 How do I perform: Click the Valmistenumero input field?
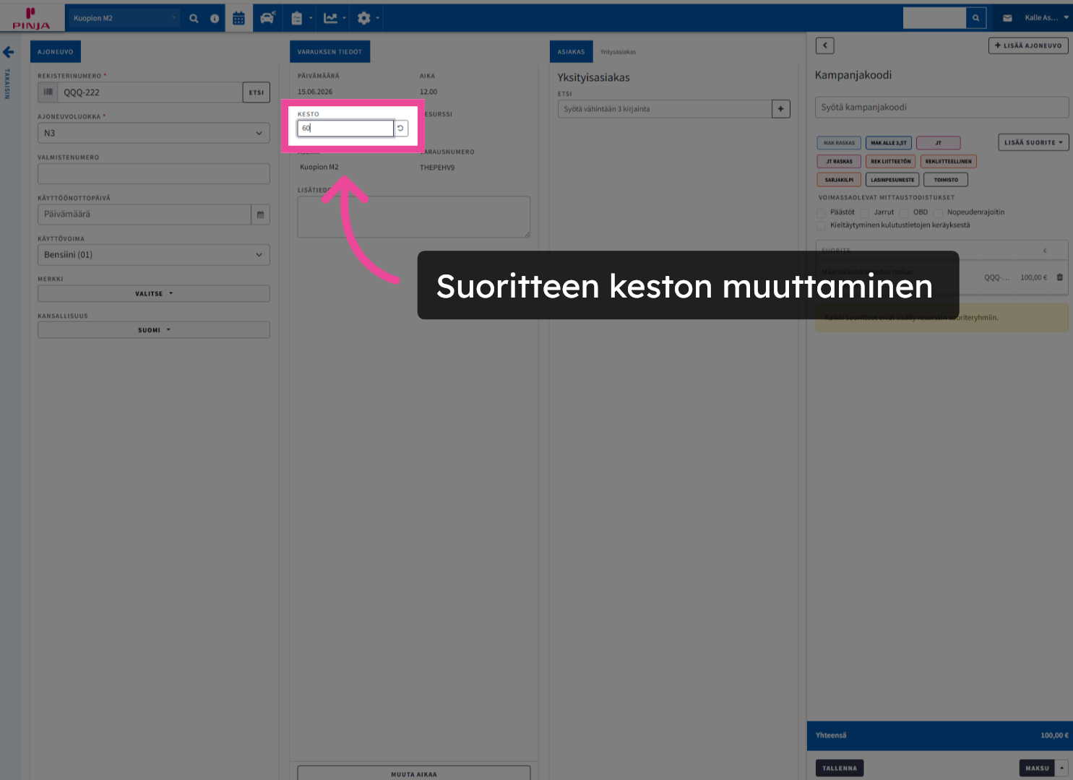coord(154,173)
